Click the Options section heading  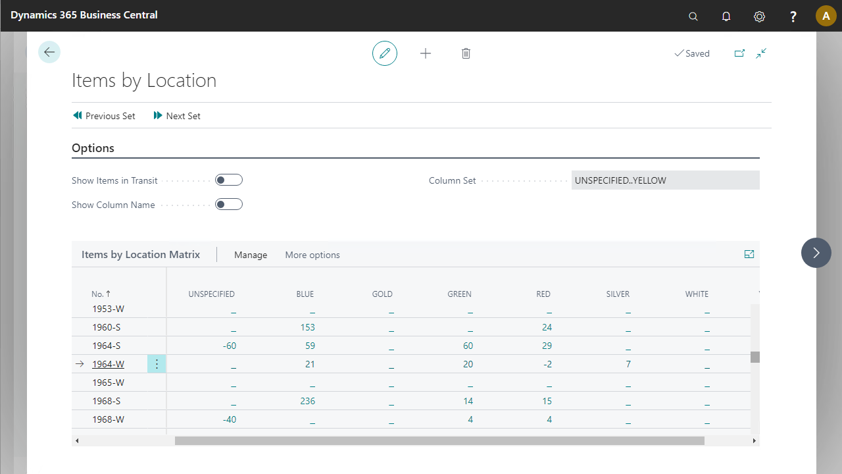click(93, 148)
